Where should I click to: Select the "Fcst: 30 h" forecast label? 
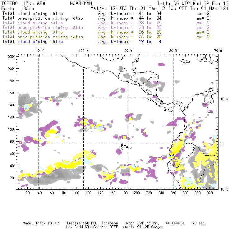coord(17,8)
